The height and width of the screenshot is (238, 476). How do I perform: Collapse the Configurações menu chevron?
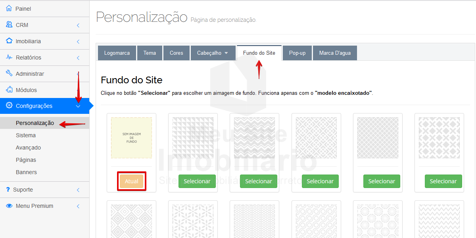pos(78,106)
